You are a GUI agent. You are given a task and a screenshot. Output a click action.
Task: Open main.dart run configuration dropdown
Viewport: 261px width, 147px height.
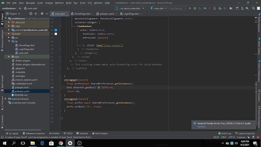tap(158, 8)
